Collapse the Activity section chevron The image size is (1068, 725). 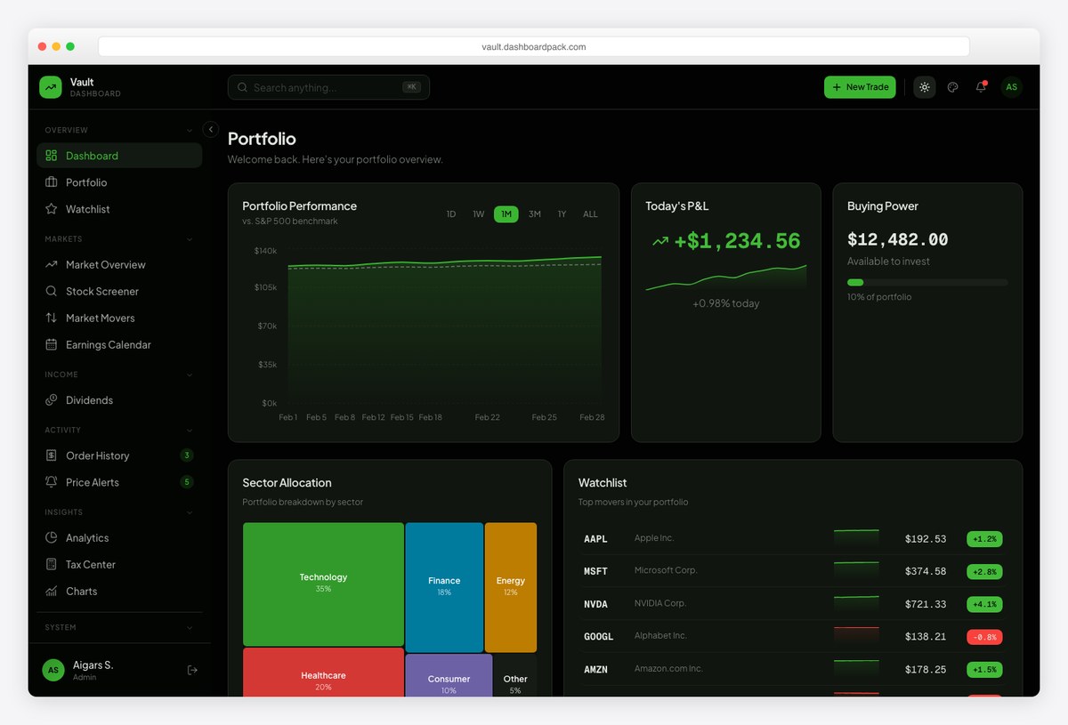click(190, 430)
